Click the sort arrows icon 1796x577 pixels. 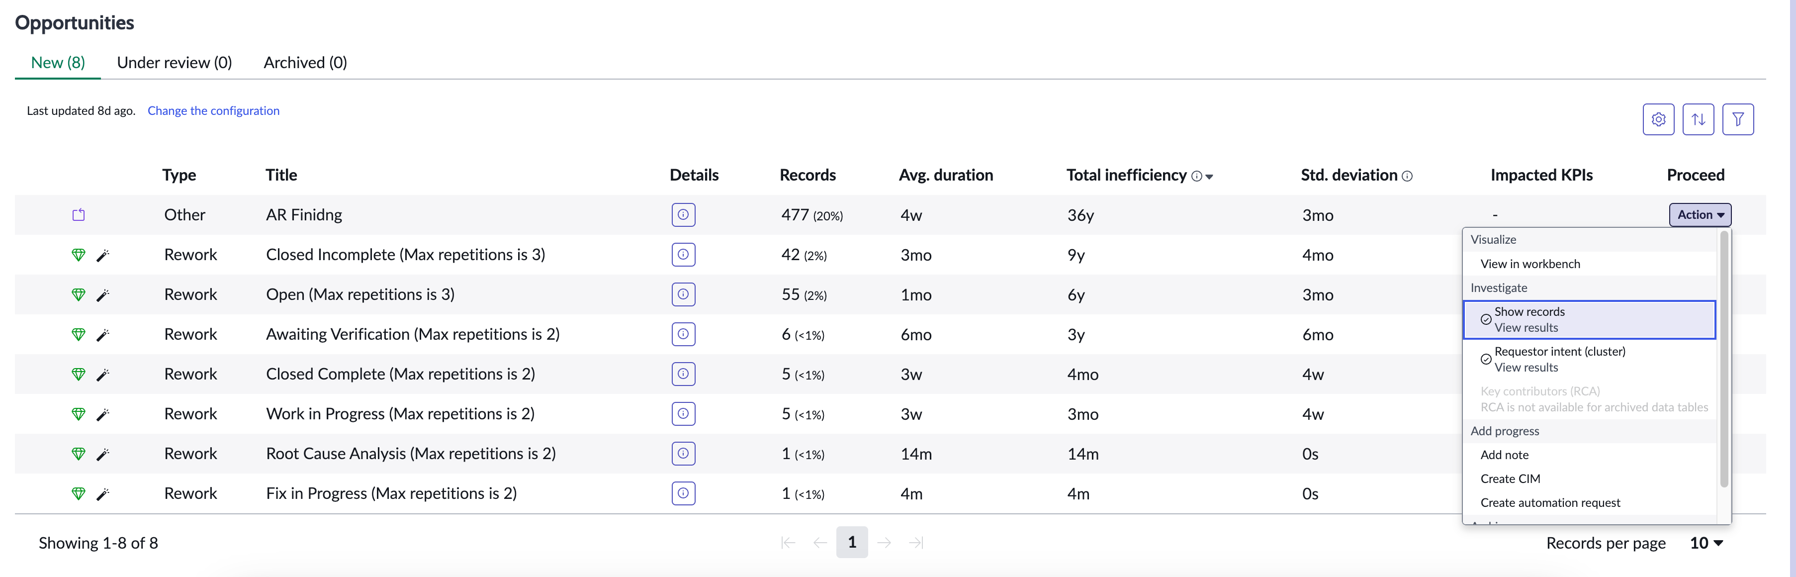pos(1698,119)
